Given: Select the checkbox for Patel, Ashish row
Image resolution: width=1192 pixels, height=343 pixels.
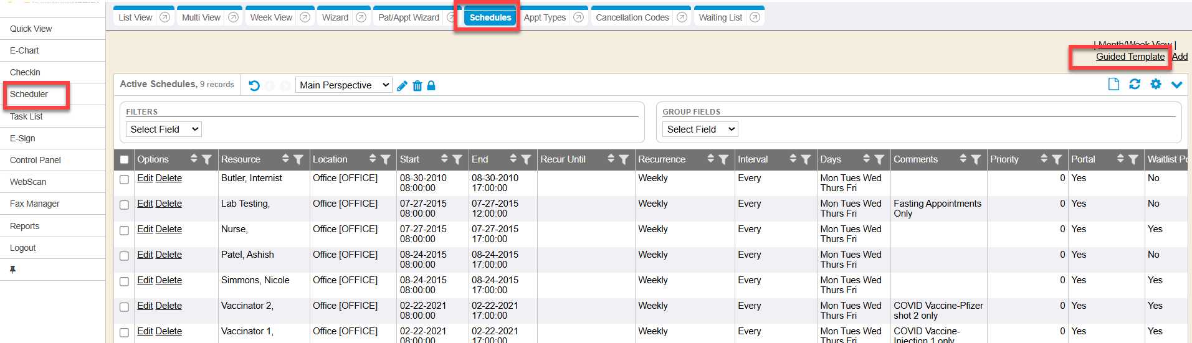Looking at the screenshot, I should point(125,256).
